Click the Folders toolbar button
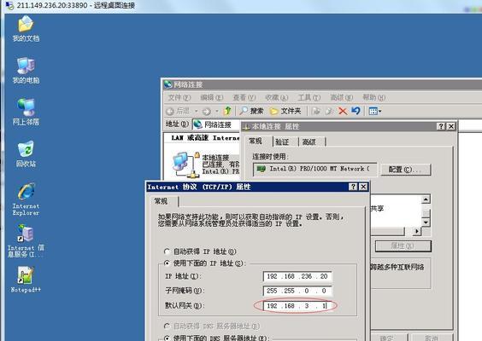482x341 pixels. click(x=285, y=111)
